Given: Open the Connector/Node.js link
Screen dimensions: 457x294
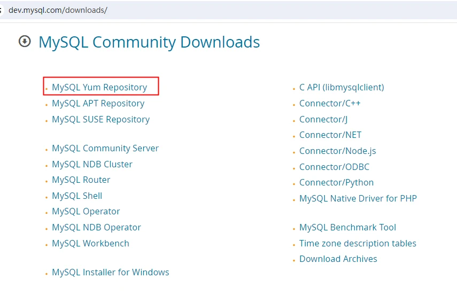Looking at the screenshot, I should (x=337, y=151).
